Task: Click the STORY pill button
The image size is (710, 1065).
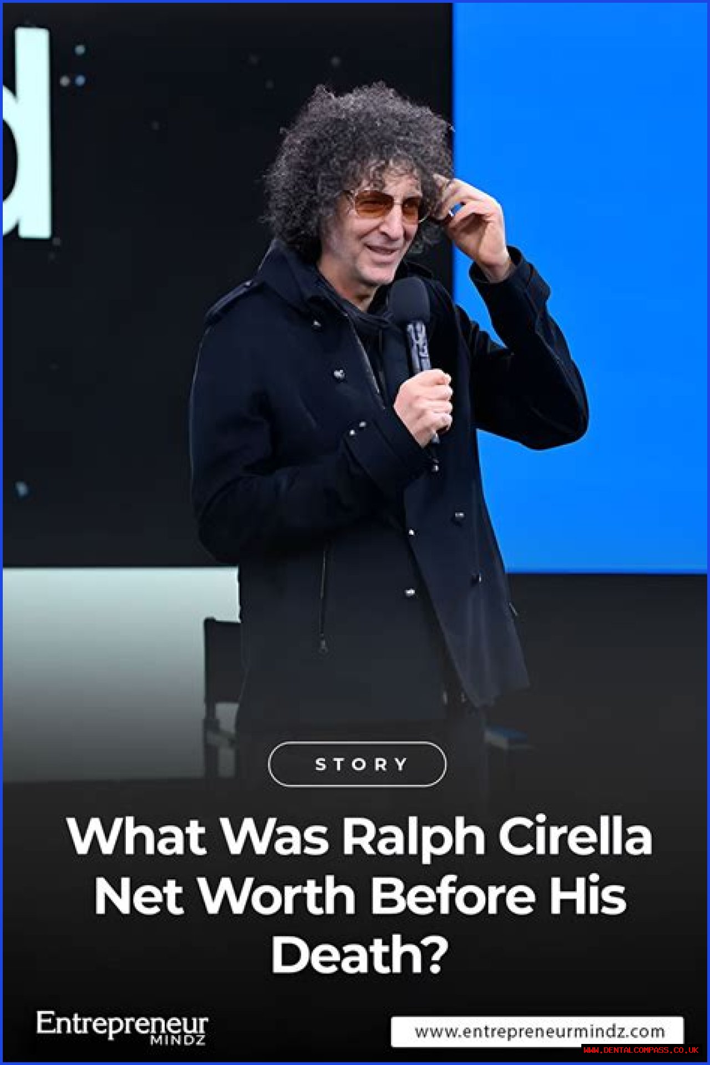Action: [357, 764]
